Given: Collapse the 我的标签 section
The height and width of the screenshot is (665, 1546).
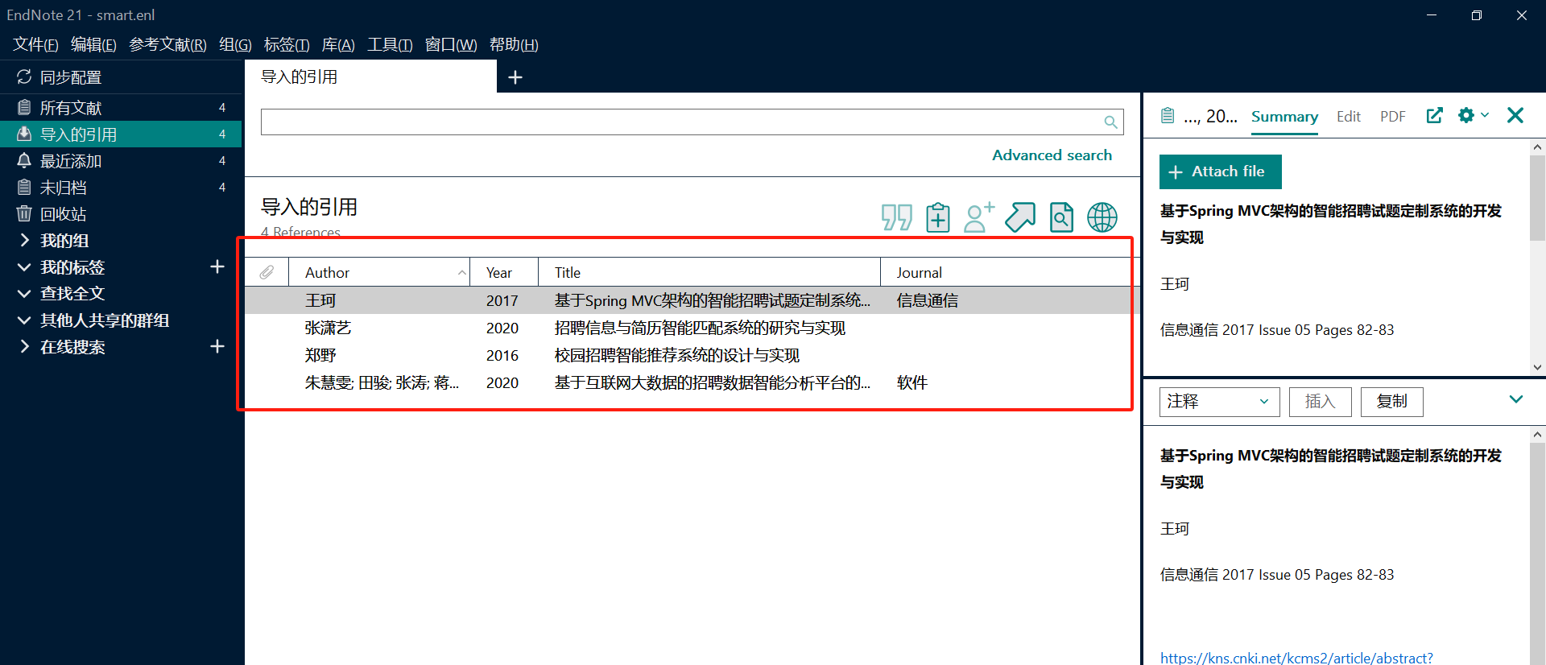Looking at the screenshot, I should pos(24,266).
